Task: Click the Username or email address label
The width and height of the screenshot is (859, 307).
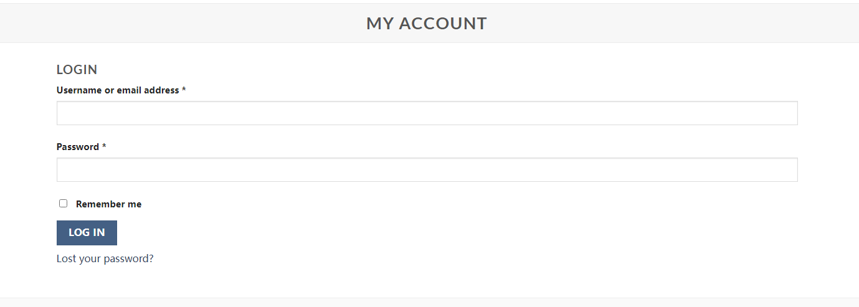Action: coord(118,90)
